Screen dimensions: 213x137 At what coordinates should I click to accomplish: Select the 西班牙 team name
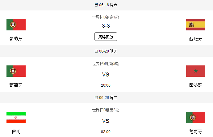coord(195,39)
